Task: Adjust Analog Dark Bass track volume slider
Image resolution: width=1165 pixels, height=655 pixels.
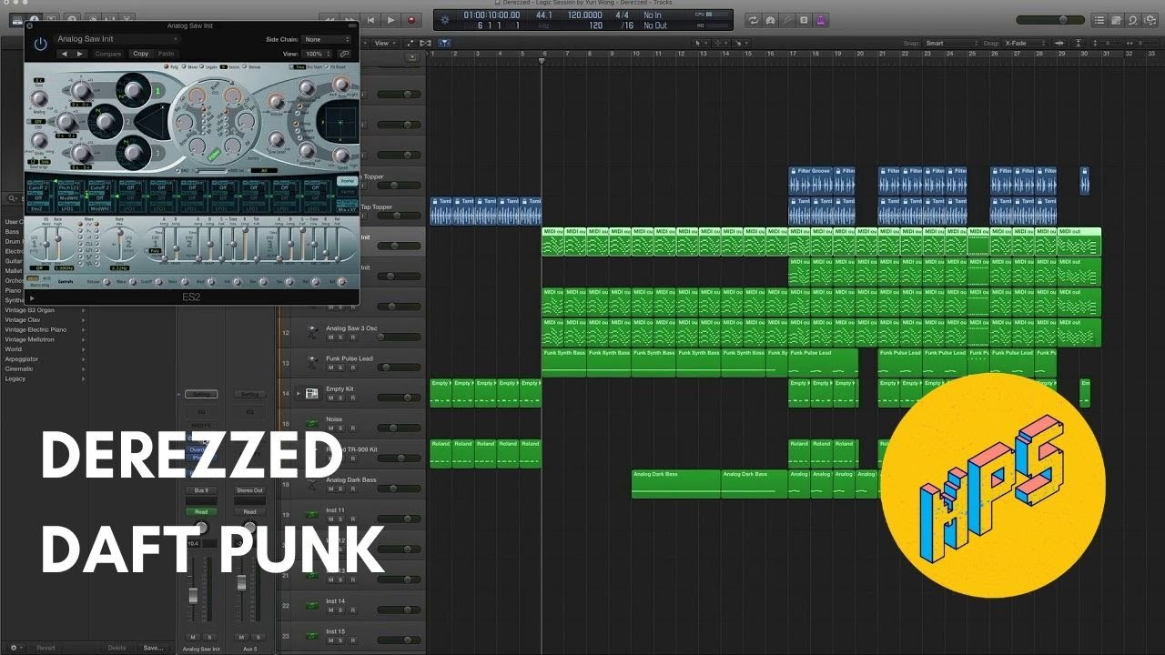Action: (399, 489)
